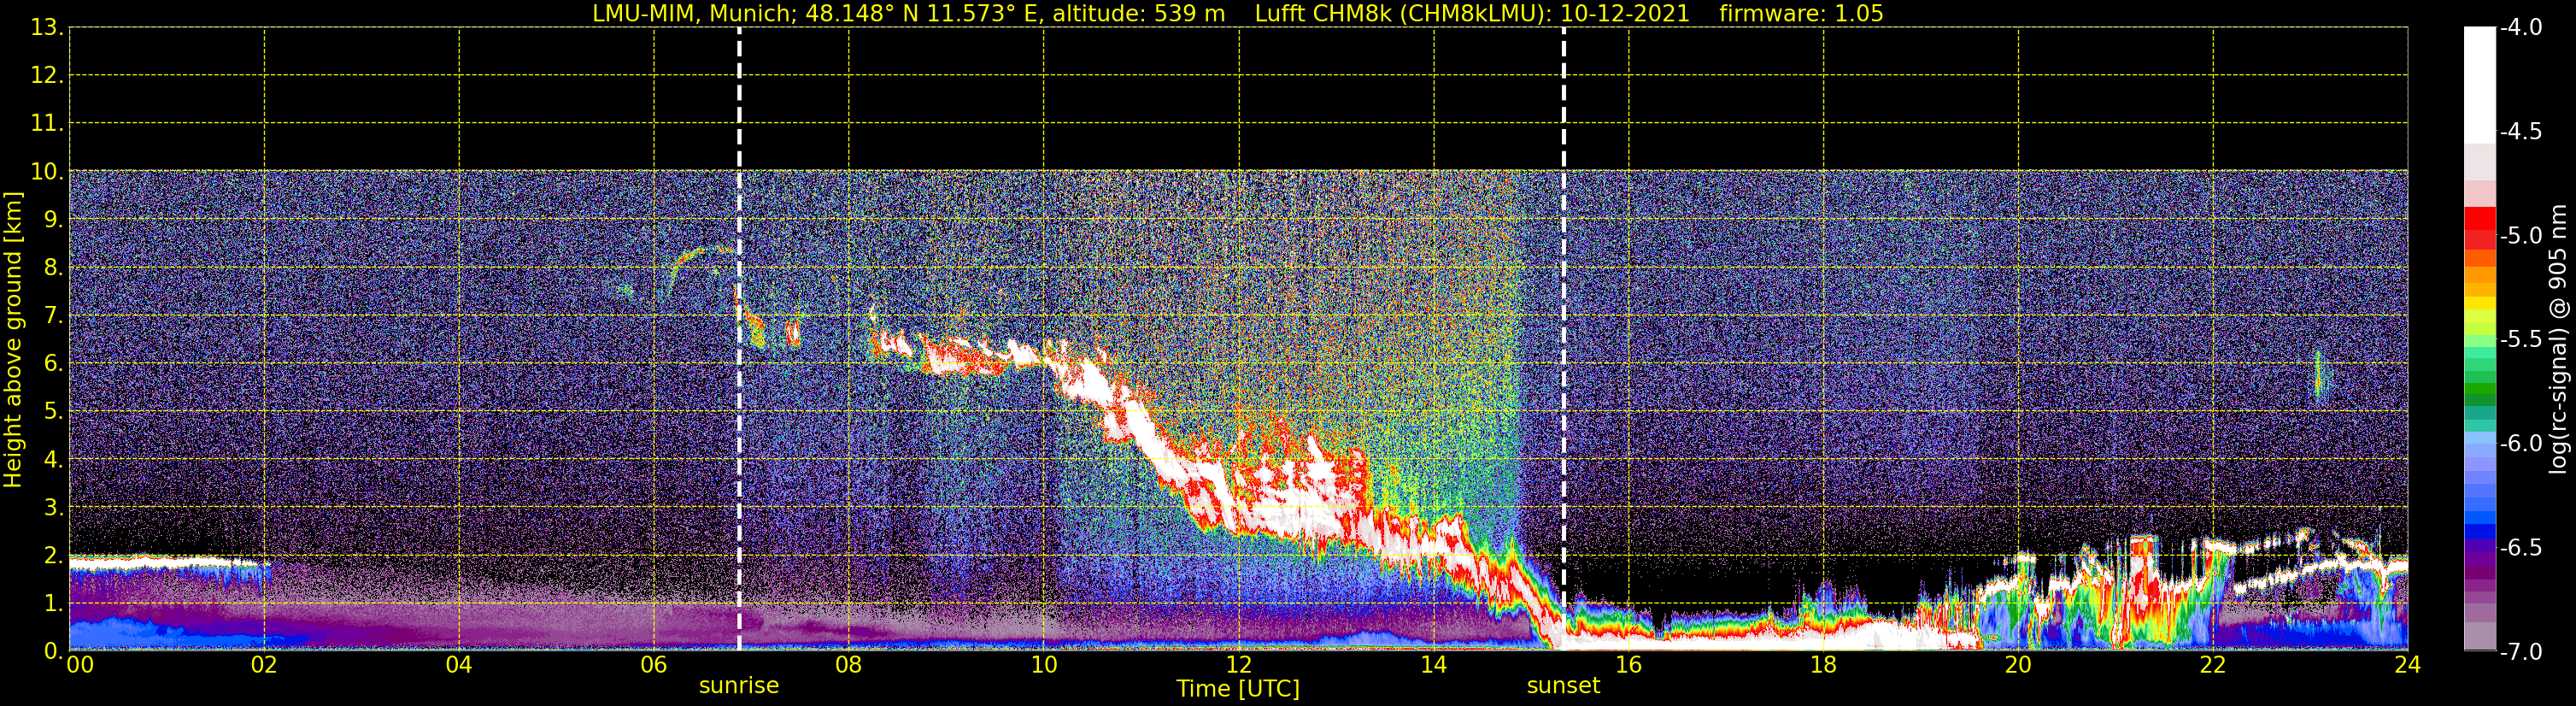
Task: Click the height axis tick label '8.'
Action: click(53, 268)
